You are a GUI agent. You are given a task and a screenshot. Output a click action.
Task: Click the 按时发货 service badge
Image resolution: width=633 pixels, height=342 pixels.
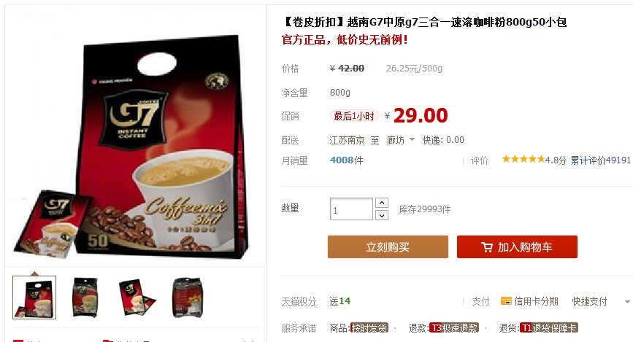369,328
